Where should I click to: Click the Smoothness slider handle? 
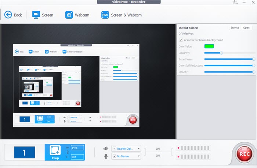point(254,59)
